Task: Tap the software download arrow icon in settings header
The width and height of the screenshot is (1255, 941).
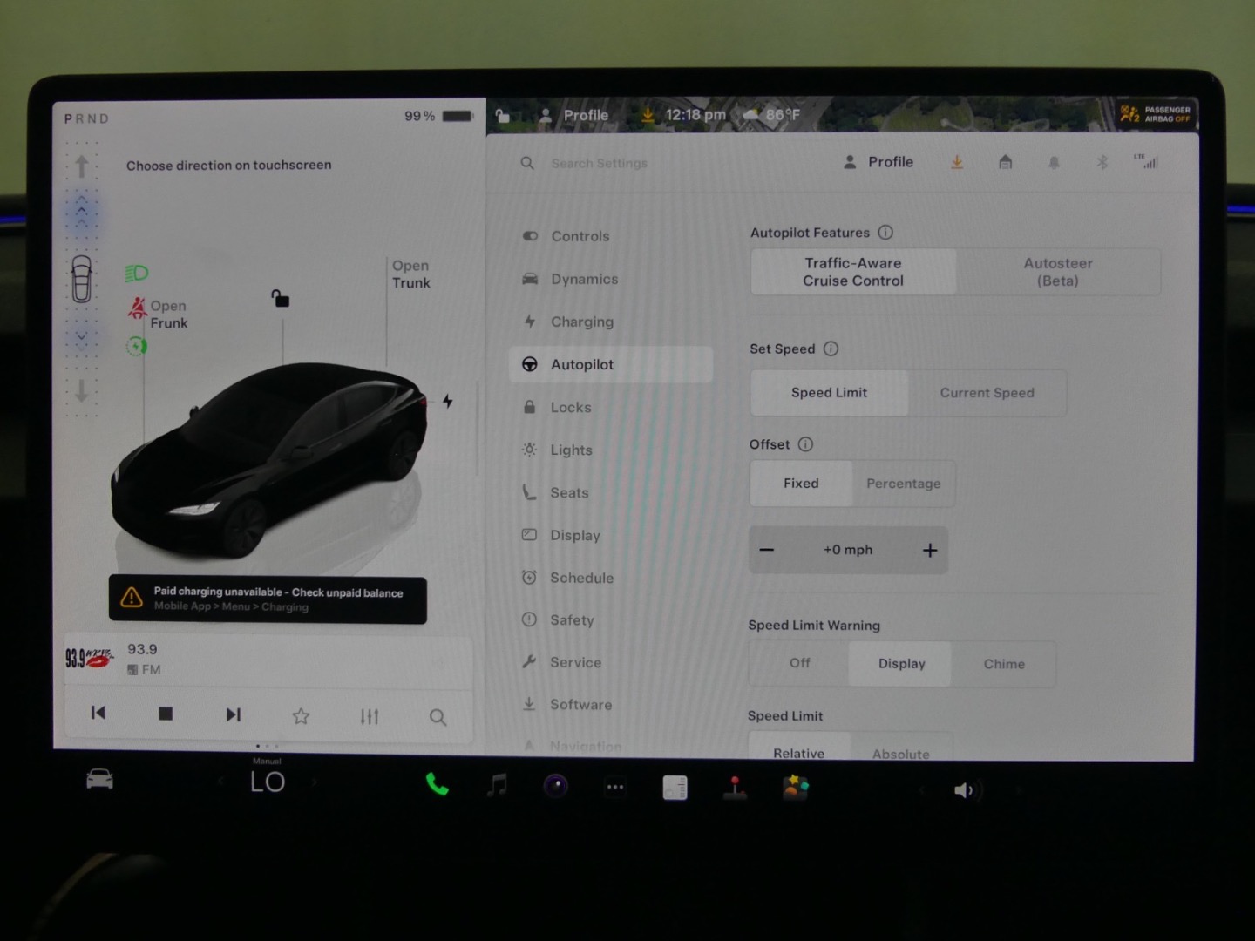Action: pyautogui.click(x=957, y=162)
